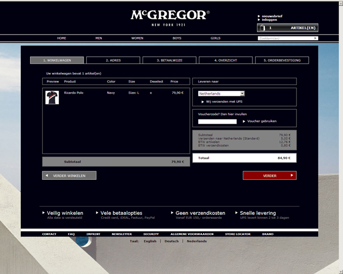Switch language to Nederlands

pos(197,241)
